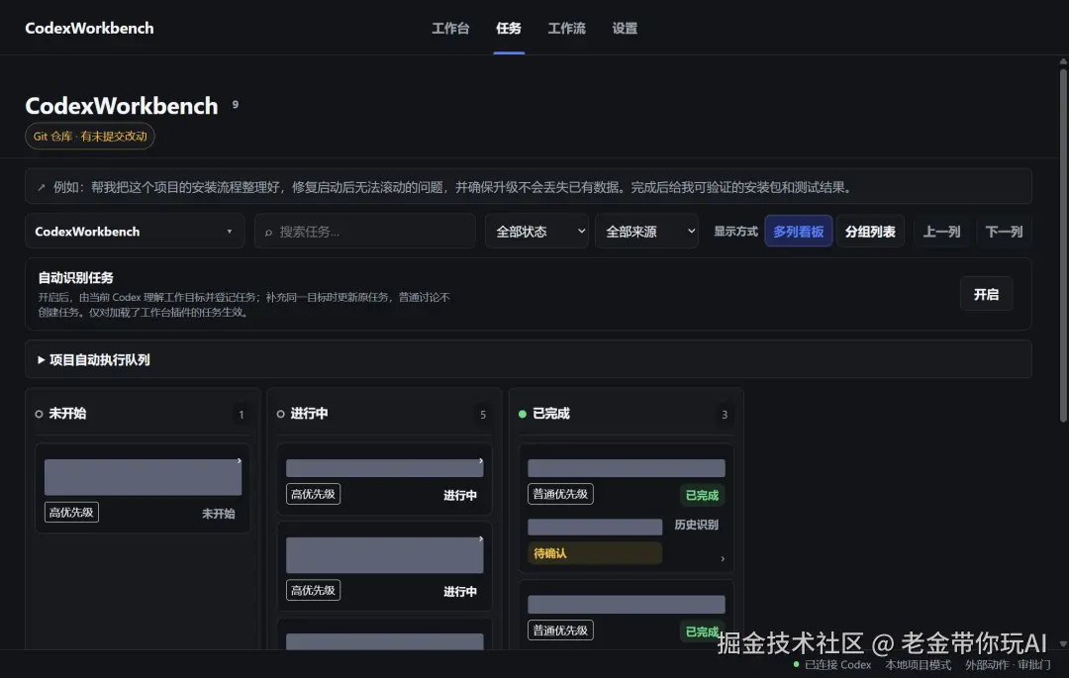Select the 任务 tab
This screenshot has height=678, width=1069.
[509, 28]
